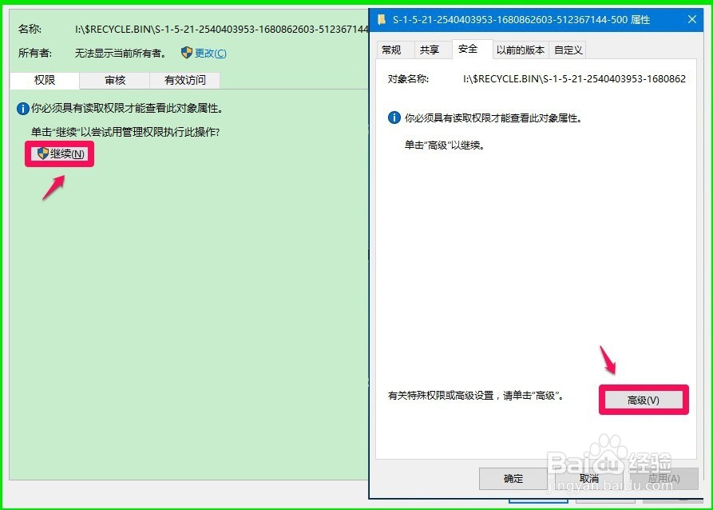This screenshot has height=510, width=713.
Task: Click the folder icon in the properties title bar
Action: tap(383, 20)
